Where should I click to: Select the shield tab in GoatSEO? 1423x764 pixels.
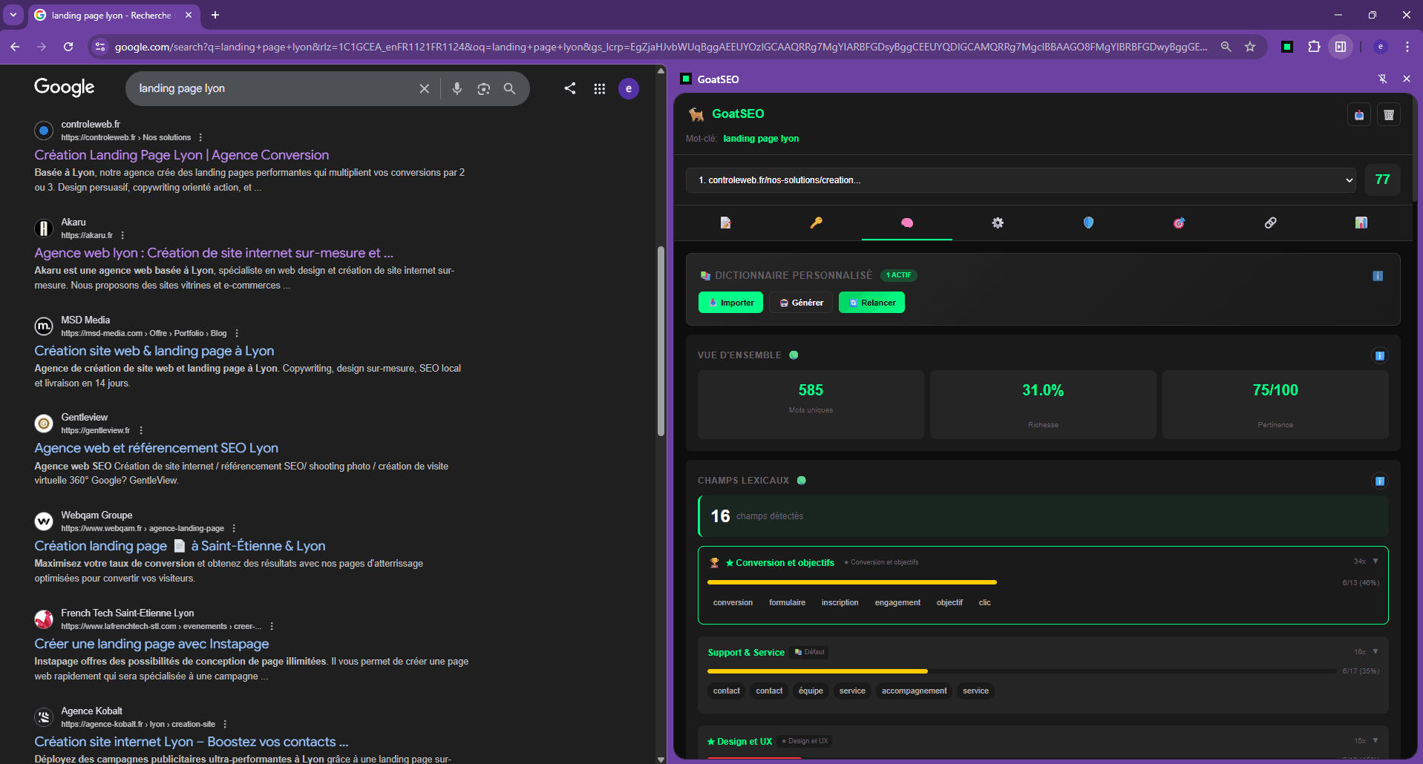click(x=1088, y=223)
